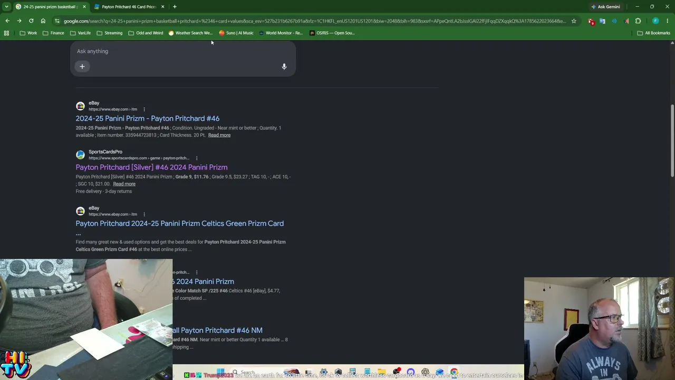Click the Chrome icon in the taskbar

tap(454, 373)
